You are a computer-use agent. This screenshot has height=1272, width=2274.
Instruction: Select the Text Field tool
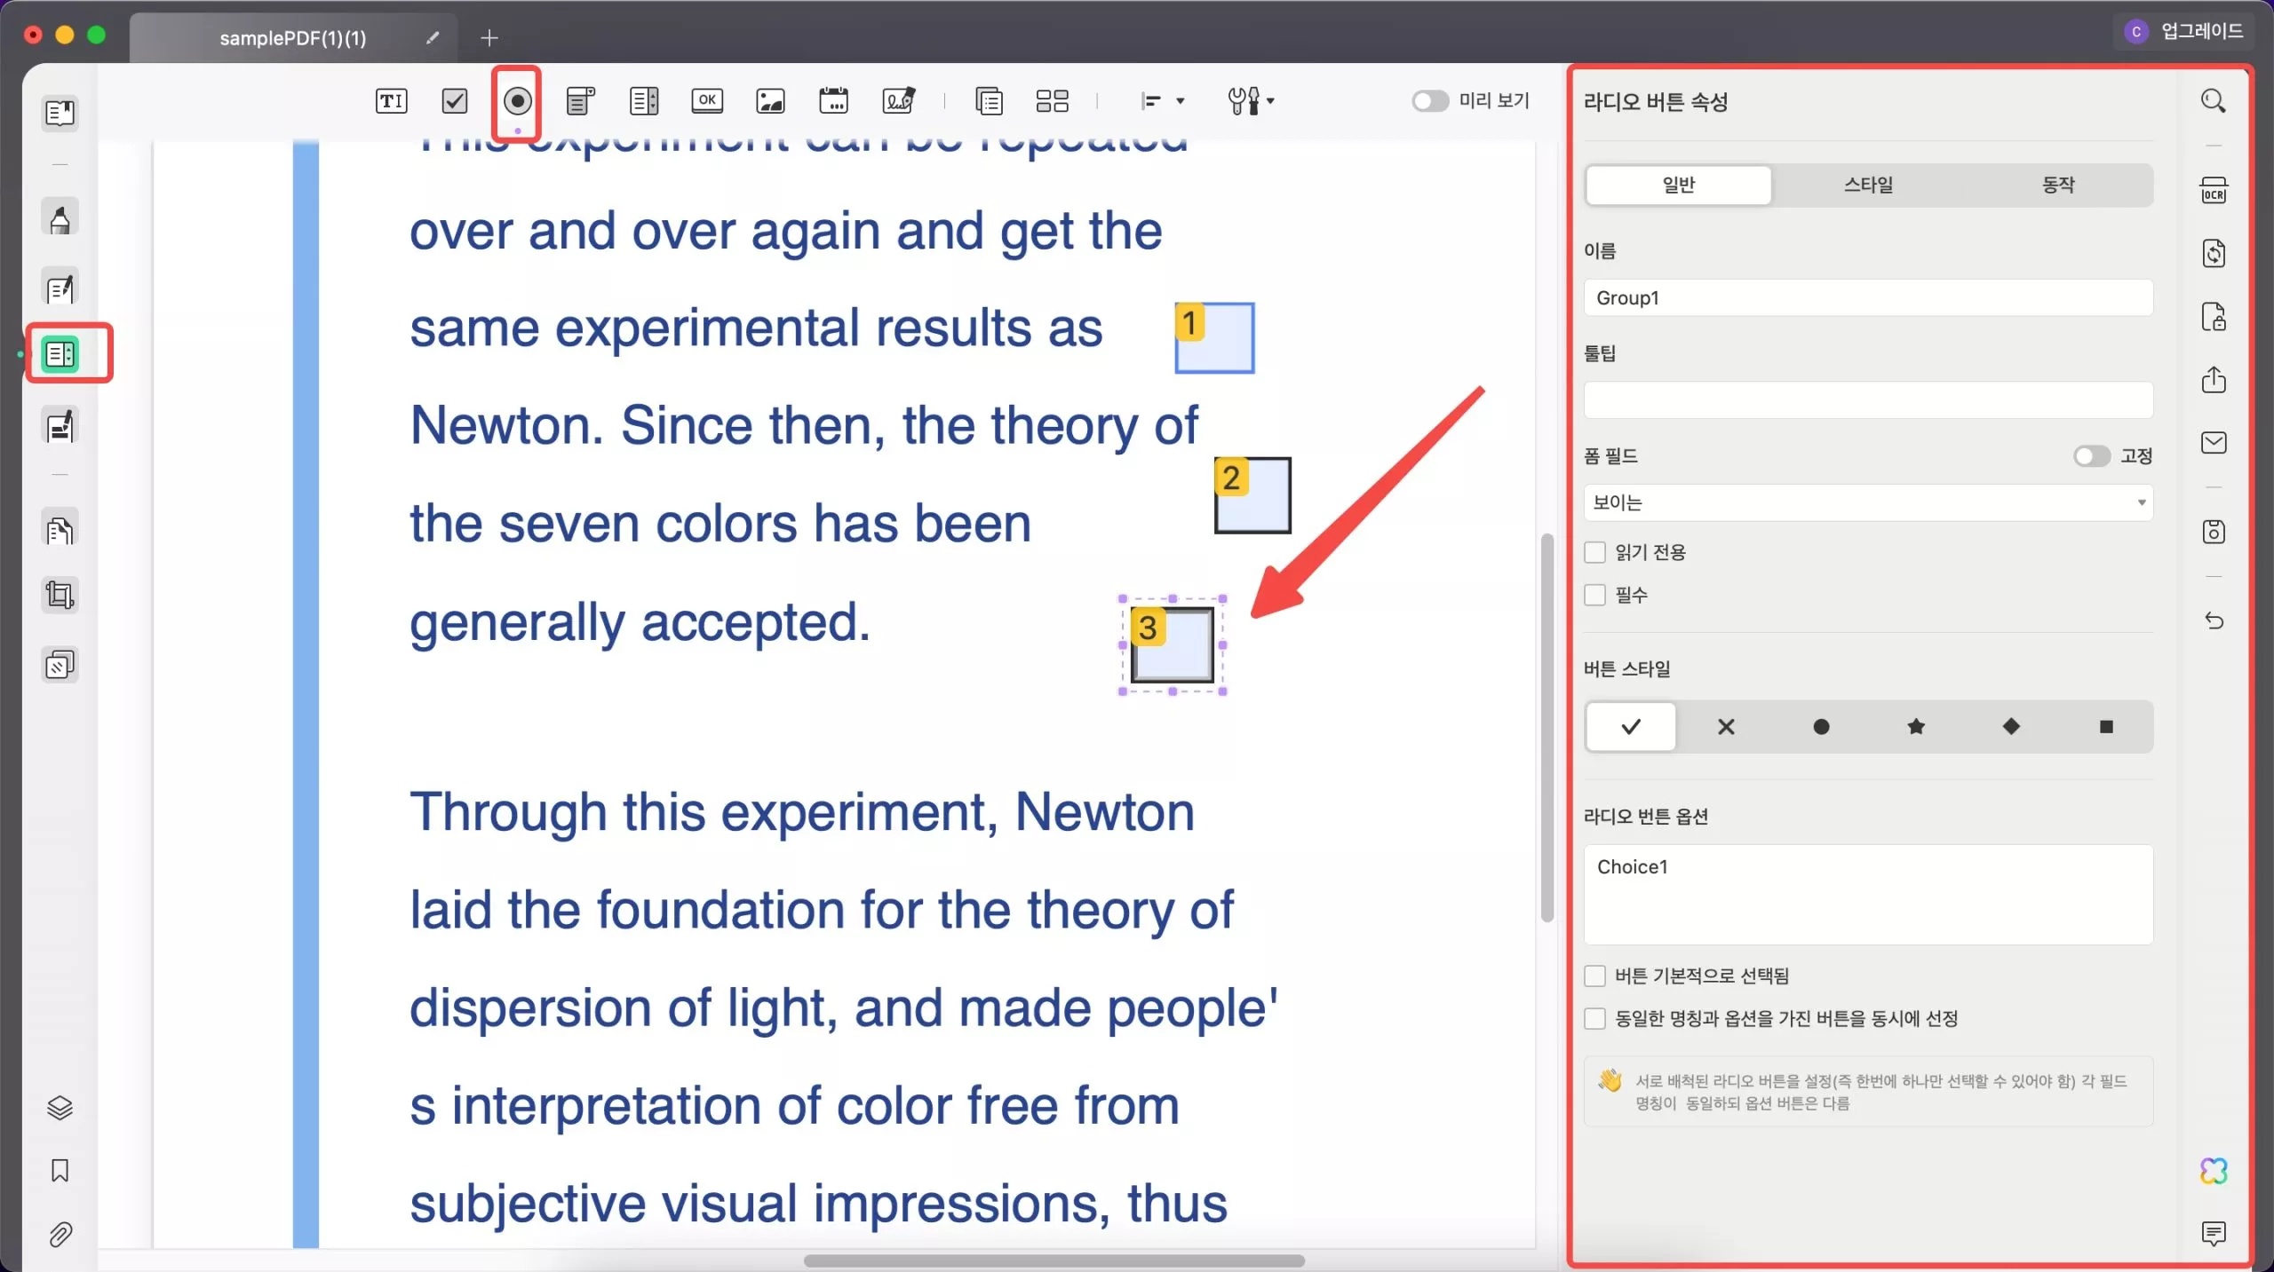(x=391, y=101)
